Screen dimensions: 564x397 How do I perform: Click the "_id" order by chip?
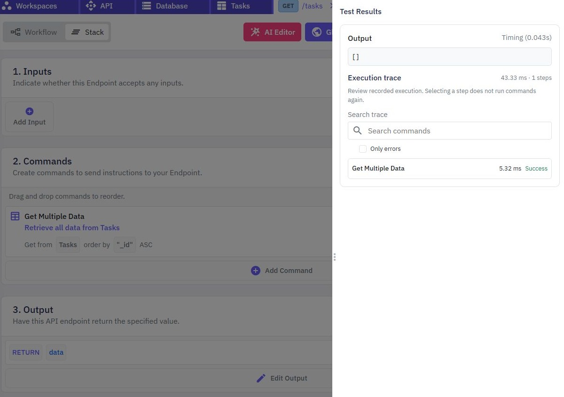125,245
